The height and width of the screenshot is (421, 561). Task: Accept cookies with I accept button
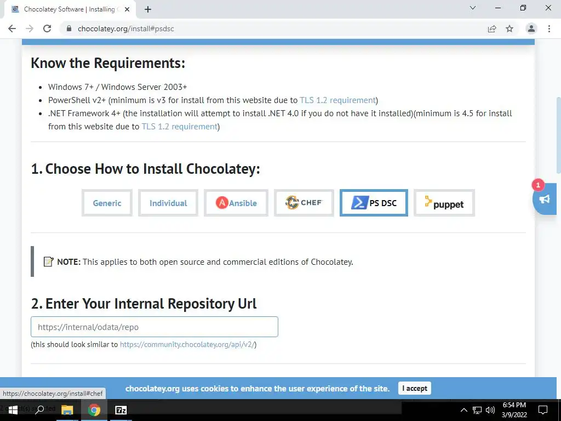pyautogui.click(x=415, y=389)
